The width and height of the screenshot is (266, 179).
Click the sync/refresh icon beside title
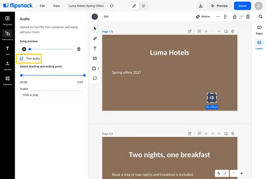(x=112, y=6)
